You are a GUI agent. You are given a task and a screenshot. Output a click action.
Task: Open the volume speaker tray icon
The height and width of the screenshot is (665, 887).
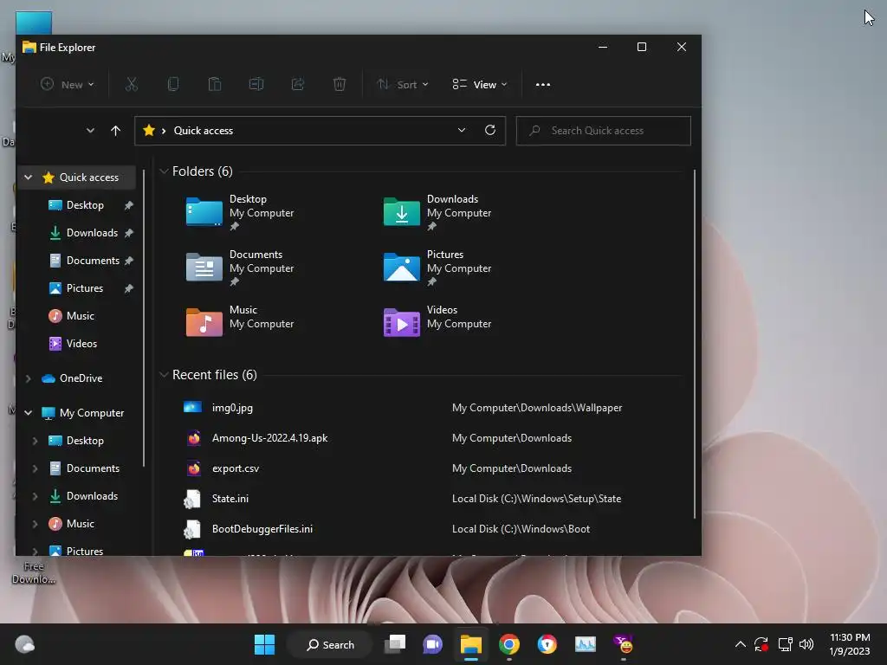(806, 644)
